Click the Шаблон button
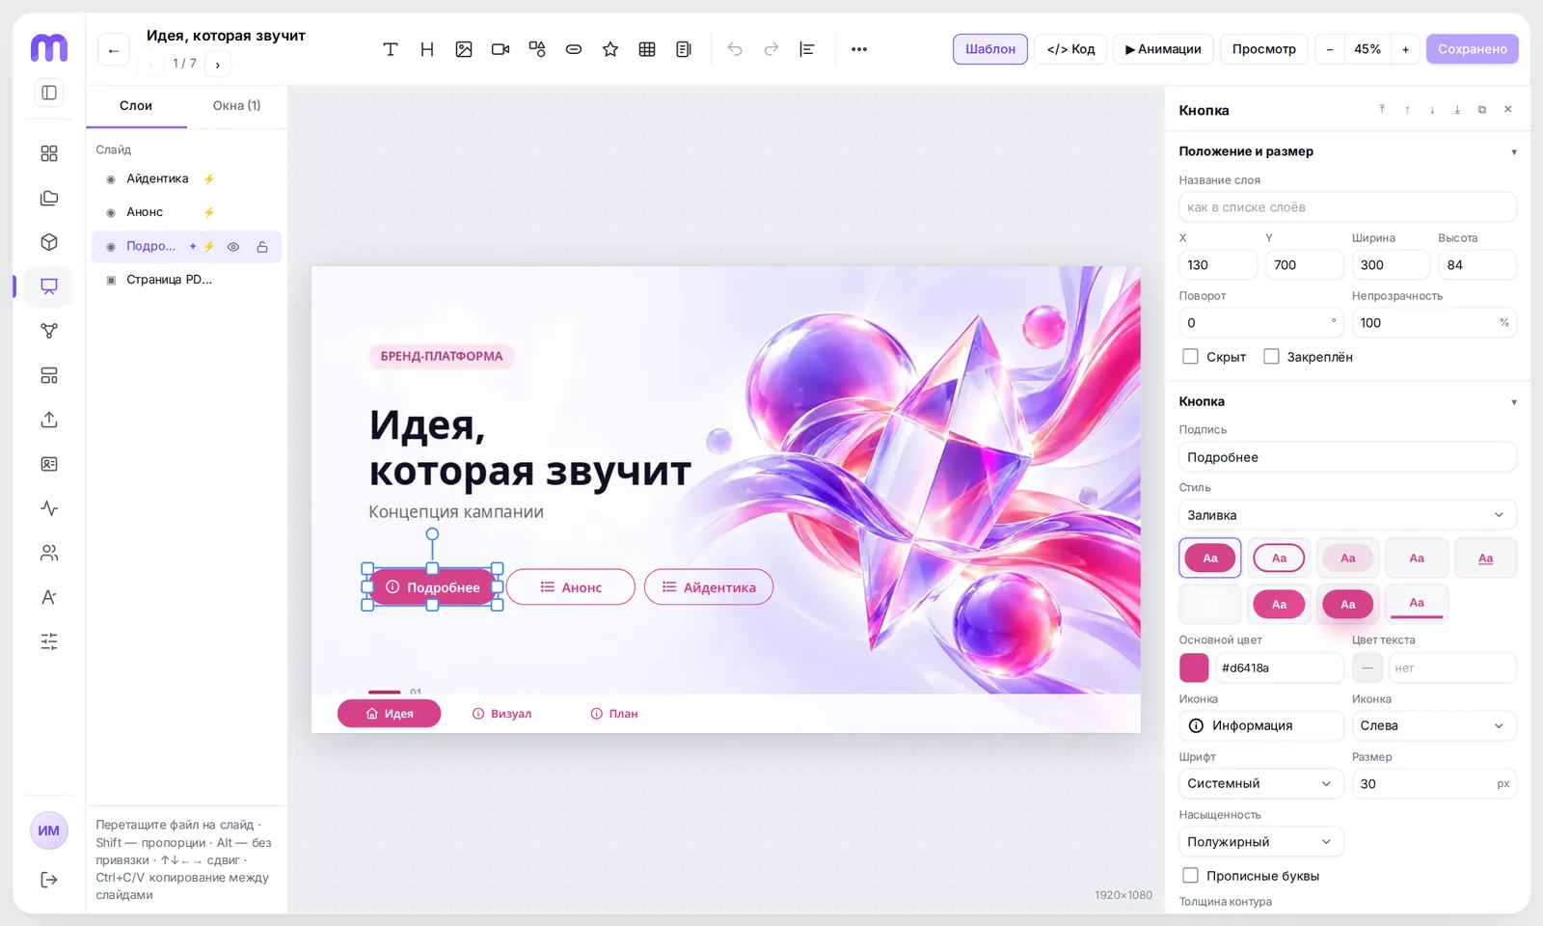 [x=990, y=49]
